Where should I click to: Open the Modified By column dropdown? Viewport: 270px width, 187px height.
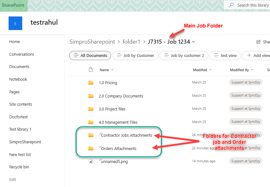pos(252,70)
